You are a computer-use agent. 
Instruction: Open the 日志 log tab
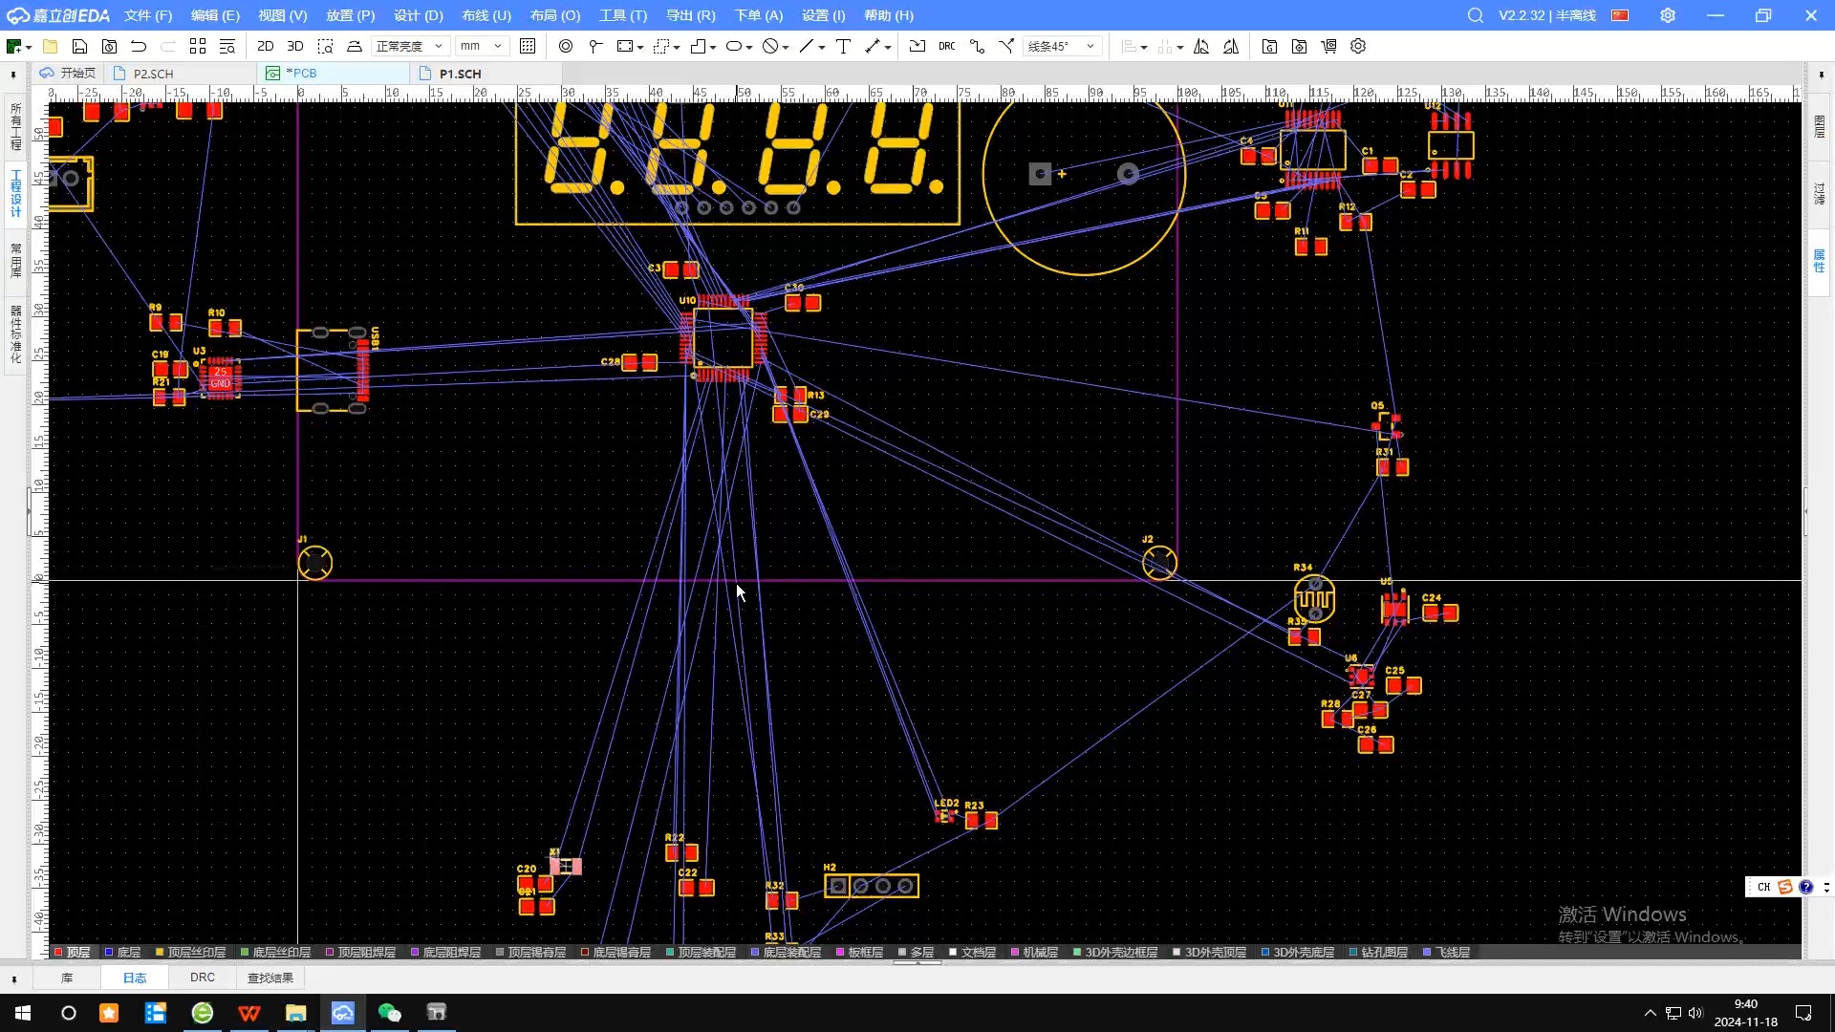[x=135, y=978]
